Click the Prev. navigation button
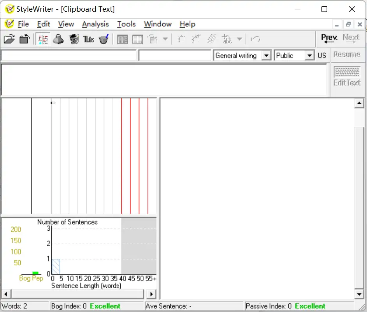367x312 pixels. click(x=329, y=39)
